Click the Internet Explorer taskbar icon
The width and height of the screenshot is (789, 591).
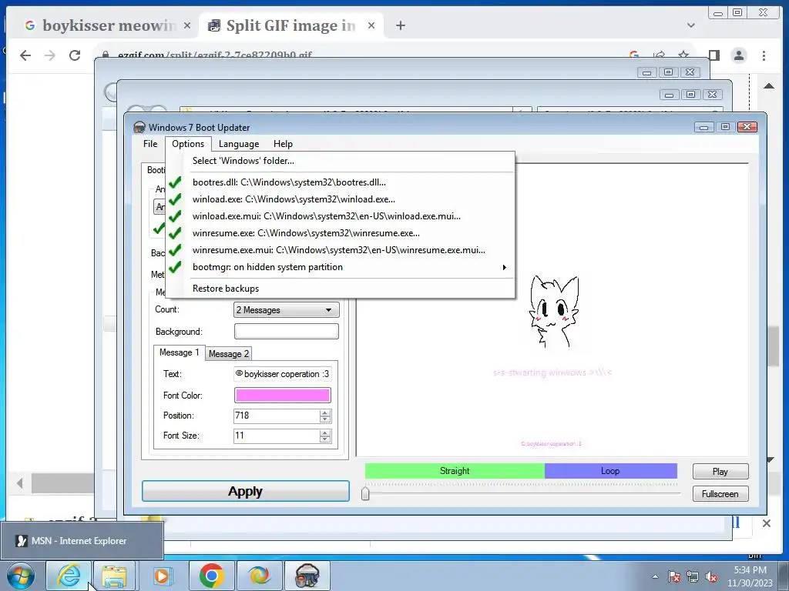pyautogui.click(x=69, y=576)
